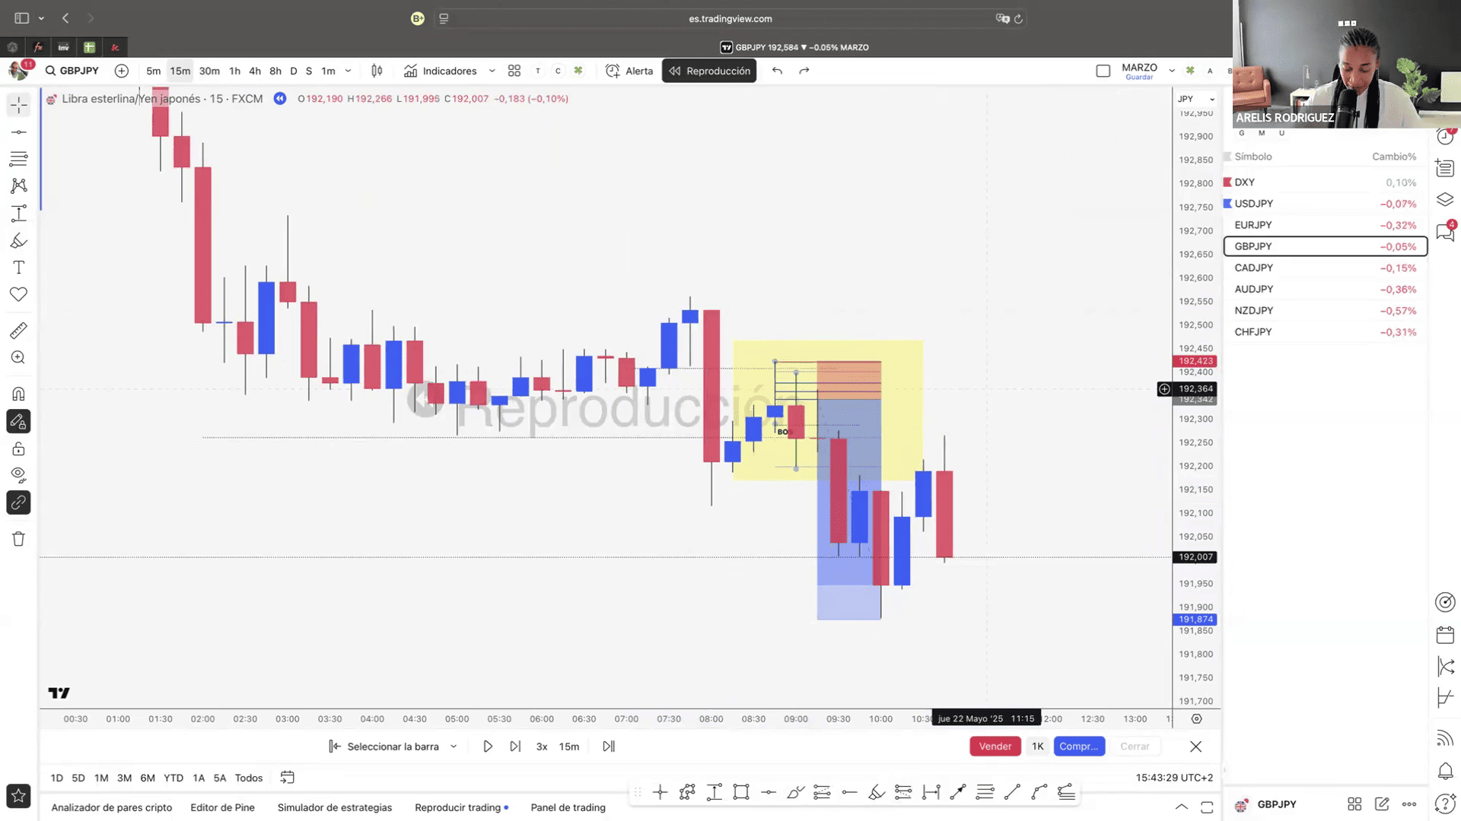Toggle hide all drawings eye icon

[18, 475]
